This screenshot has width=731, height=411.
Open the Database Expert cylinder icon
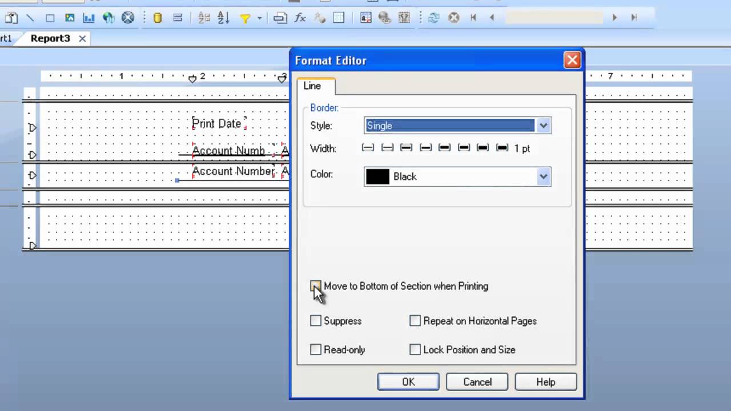click(x=158, y=18)
